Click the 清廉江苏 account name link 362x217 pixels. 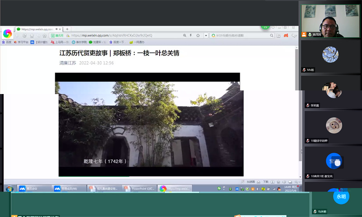pyautogui.click(x=67, y=63)
